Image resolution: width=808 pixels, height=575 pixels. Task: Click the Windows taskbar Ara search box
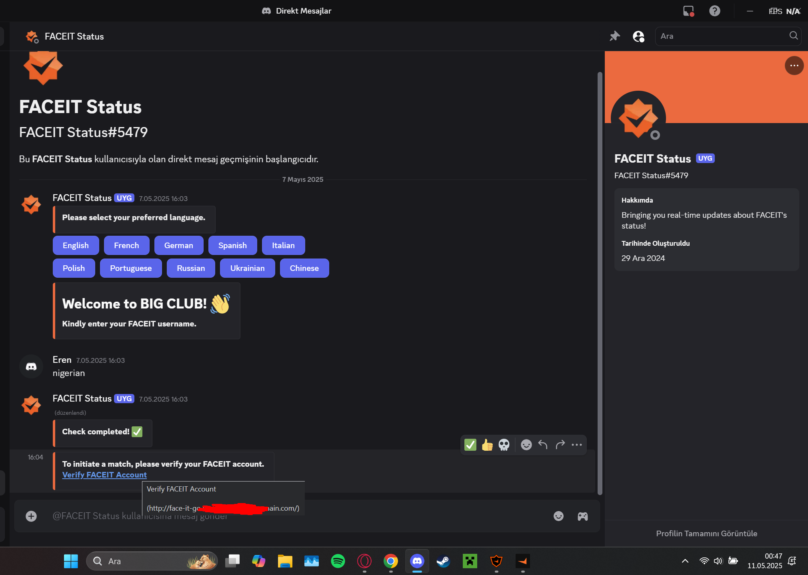click(x=152, y=561)
